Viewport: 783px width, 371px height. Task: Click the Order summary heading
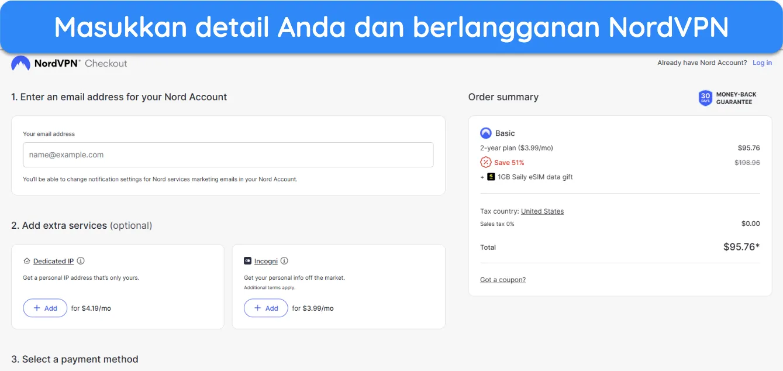point(503,97)
